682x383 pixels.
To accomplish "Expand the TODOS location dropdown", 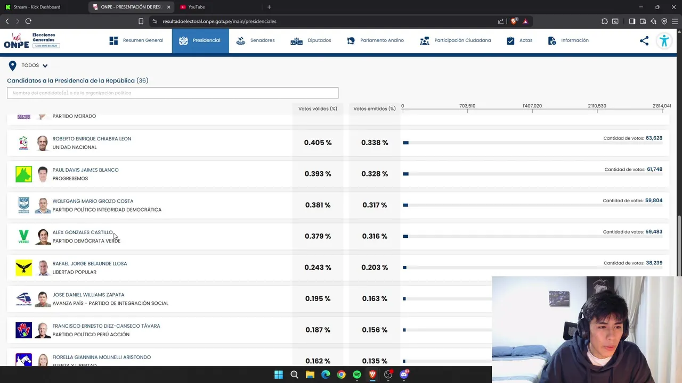I will pos(35,65).
